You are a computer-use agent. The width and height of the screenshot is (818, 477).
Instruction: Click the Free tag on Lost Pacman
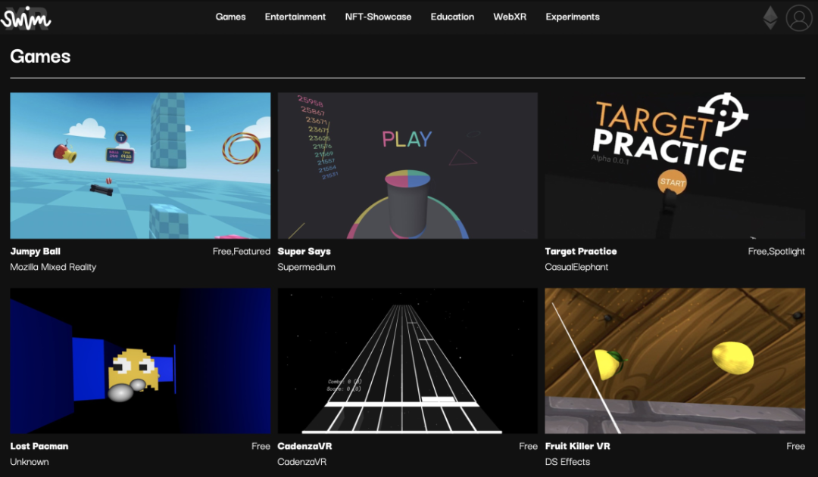point(261,446)
